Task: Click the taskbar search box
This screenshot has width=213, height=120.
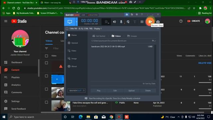Action: [35, 117]
